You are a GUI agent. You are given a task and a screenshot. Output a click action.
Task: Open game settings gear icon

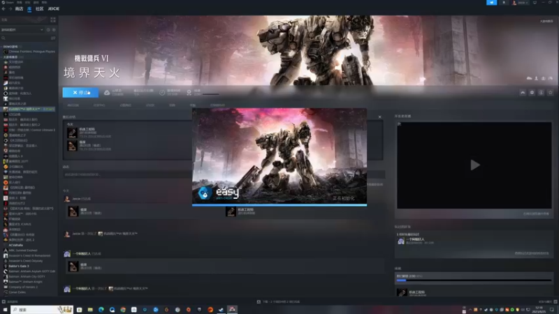tap(532, 93)
